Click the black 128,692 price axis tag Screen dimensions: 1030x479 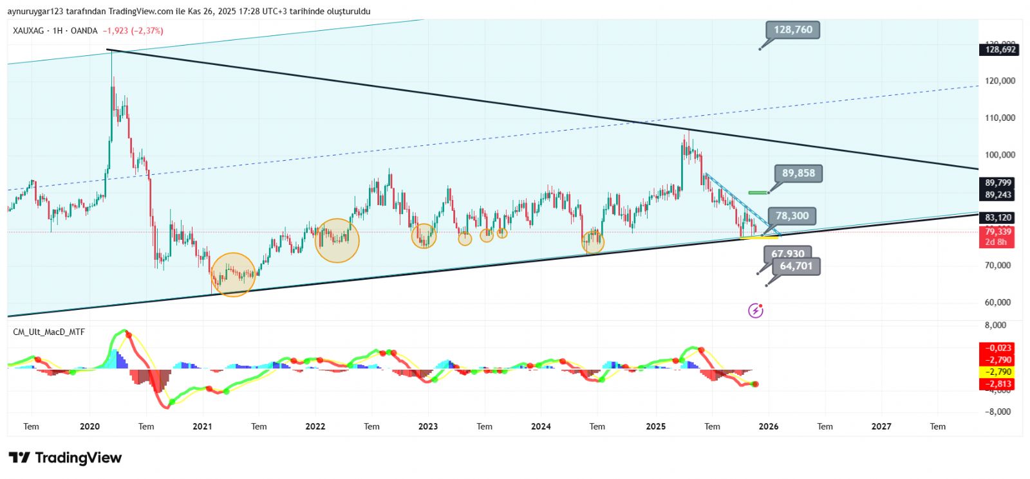point(1000,50)
